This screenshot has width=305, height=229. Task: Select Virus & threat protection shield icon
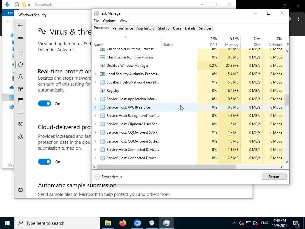21,65
